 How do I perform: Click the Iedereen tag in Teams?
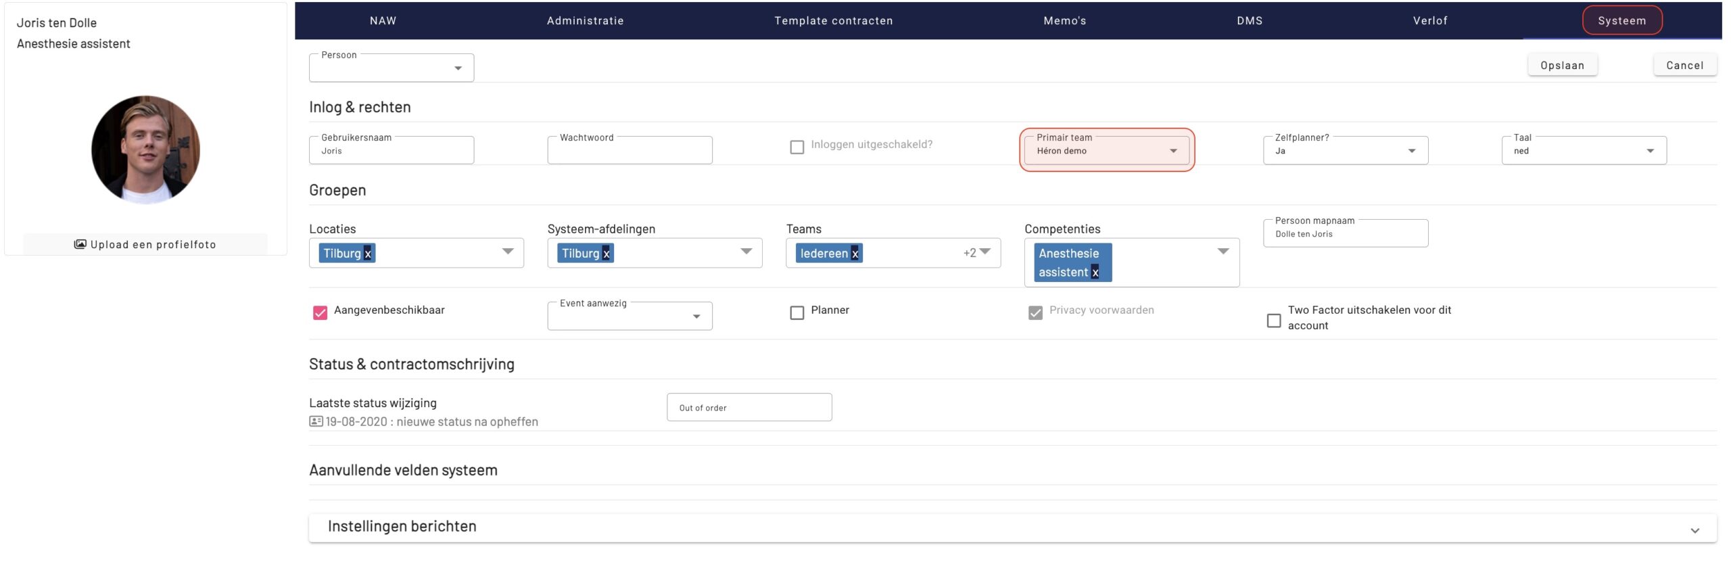click(x=828, y=254)
